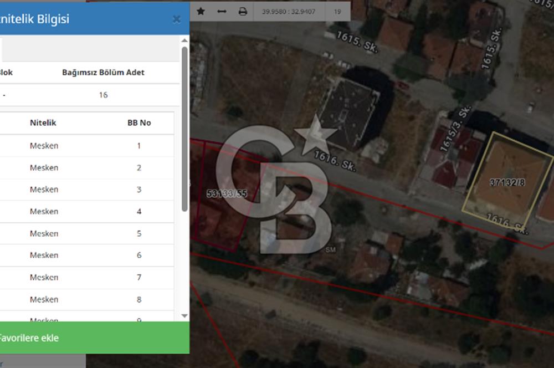Viewport: 554px width, 368px height.
Task: Select Mesken row with BB No 3
Action: (87, 190)
